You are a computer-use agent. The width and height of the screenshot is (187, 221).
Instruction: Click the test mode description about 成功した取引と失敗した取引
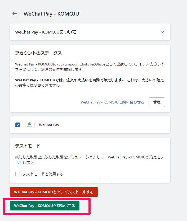[x=90, y=160]
